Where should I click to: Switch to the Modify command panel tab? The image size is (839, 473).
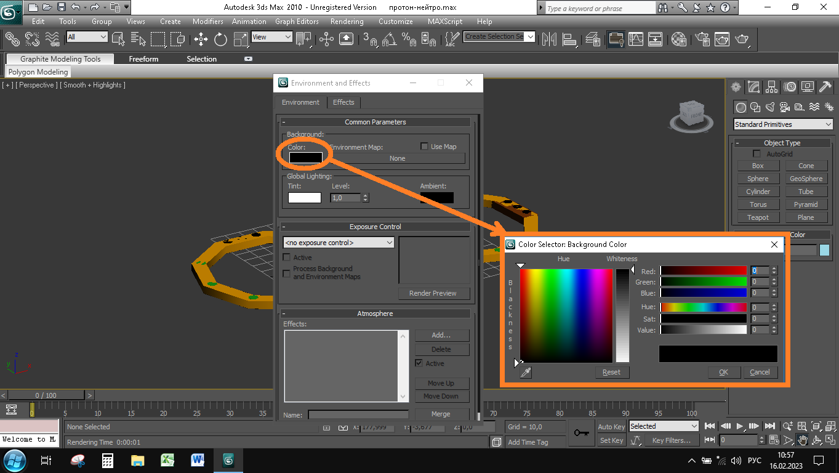coord(753,87)
